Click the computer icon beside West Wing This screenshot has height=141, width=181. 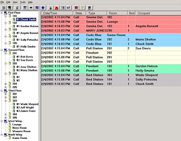pos(6,121)
